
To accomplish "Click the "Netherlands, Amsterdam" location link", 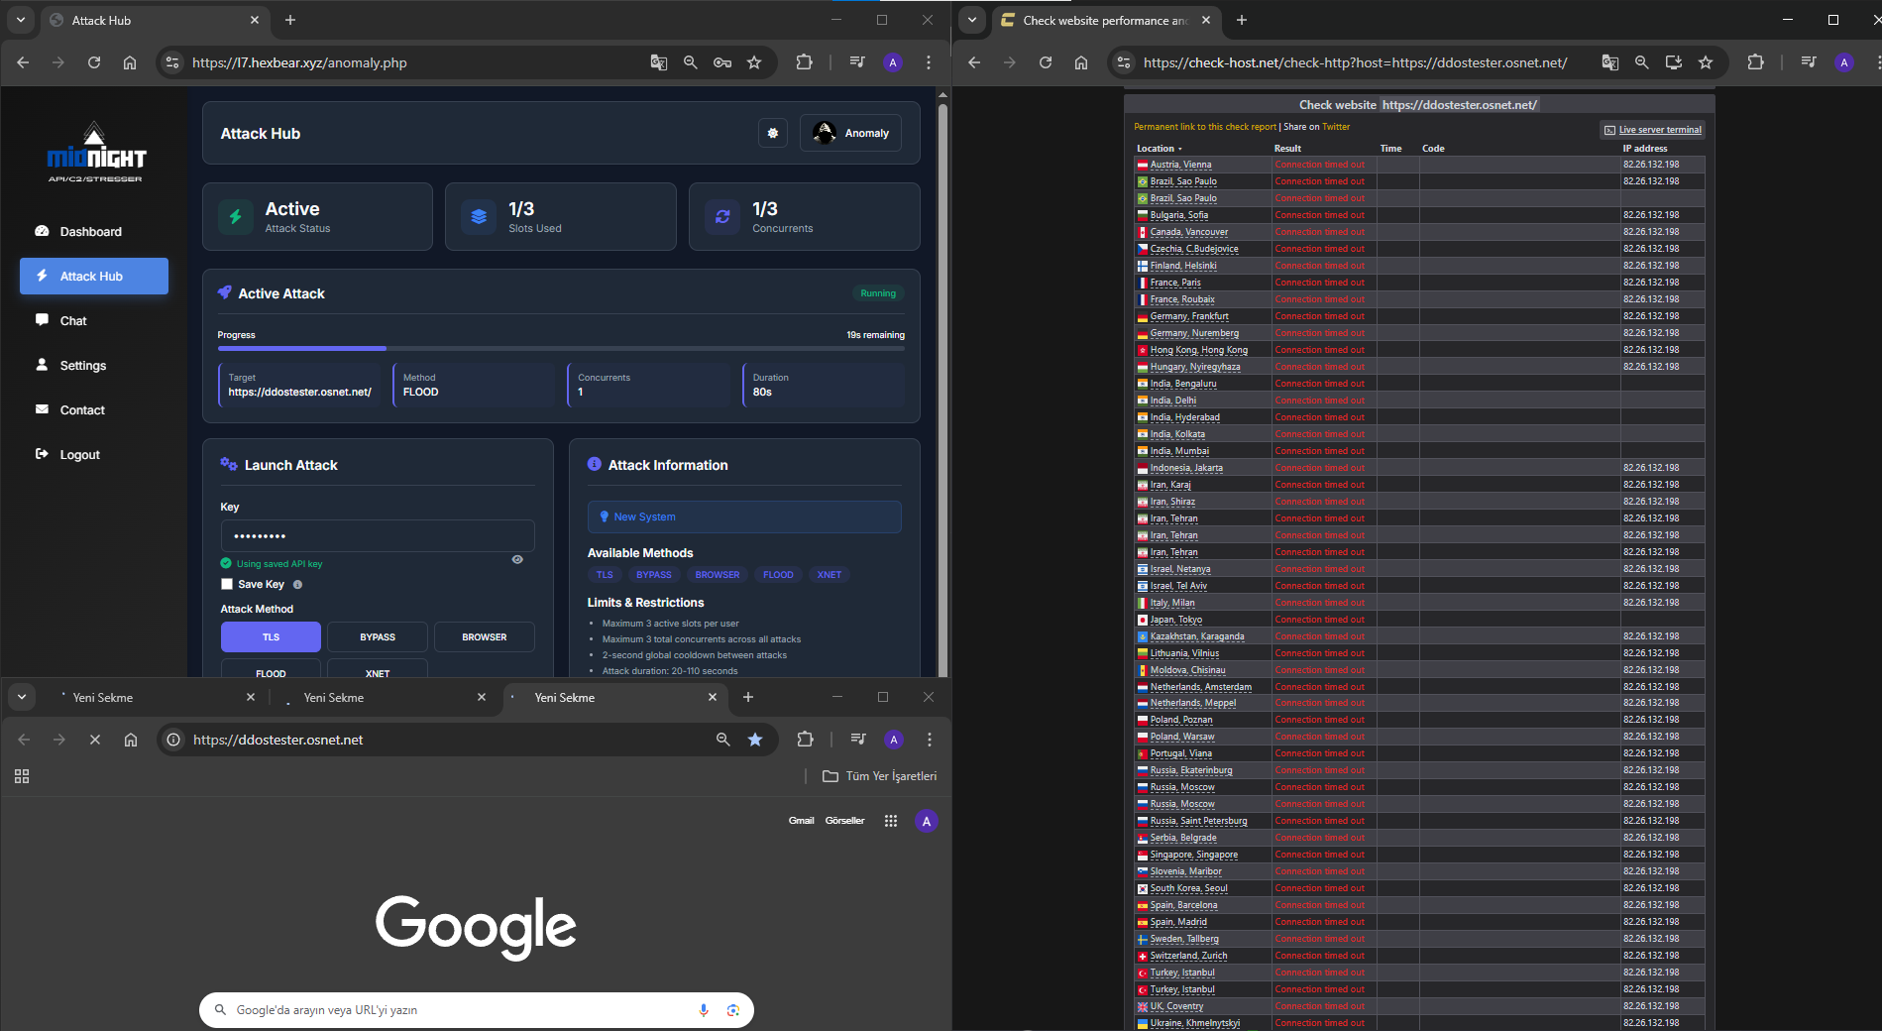I will (x=1200, y=687).
